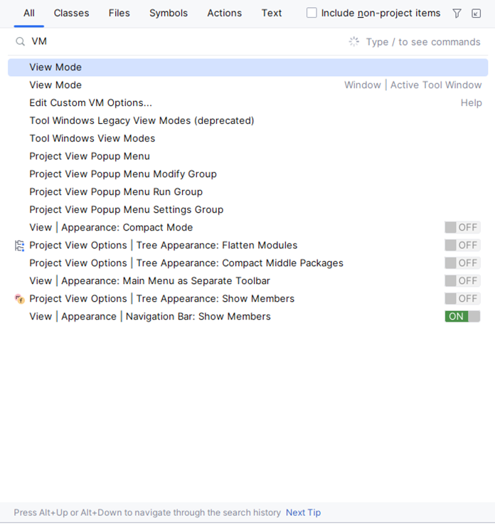This screenshot has width=495, height=526.
Task: Select View Appearance Compact Mode row
Action: (247, 228)
